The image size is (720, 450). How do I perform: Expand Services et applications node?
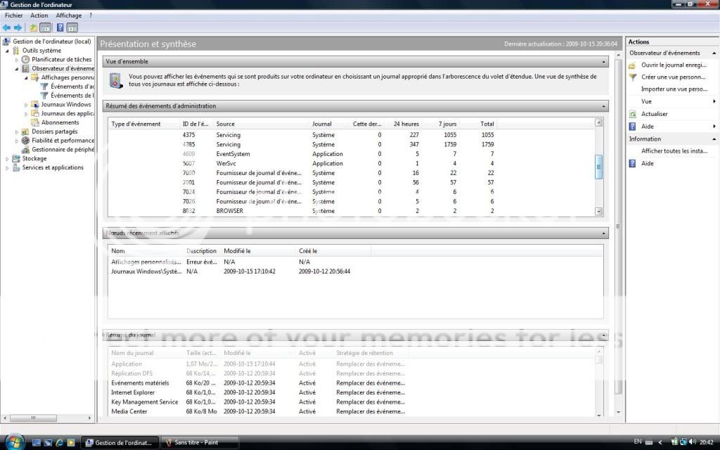(x=7, y=168)
